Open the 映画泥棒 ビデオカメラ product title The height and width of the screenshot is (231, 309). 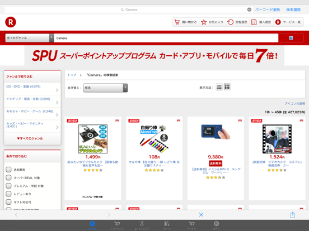pos(277,163)
